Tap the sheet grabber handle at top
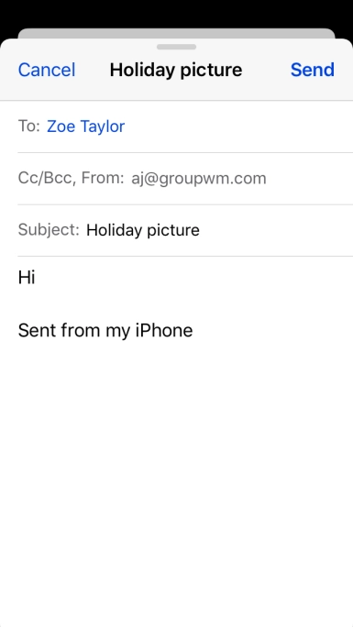Viewport: 353px width, 627px height. pyautogui.click(x=176, y=47)
